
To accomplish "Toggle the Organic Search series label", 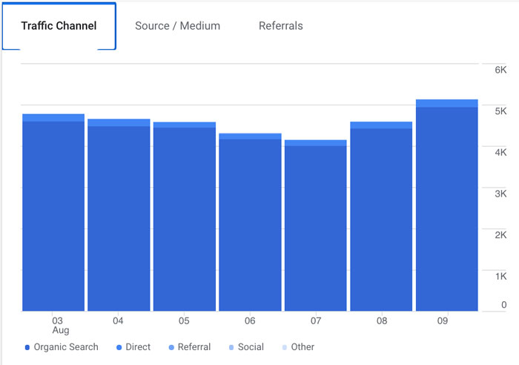I will pyautogui.click(x=66, y=347).
